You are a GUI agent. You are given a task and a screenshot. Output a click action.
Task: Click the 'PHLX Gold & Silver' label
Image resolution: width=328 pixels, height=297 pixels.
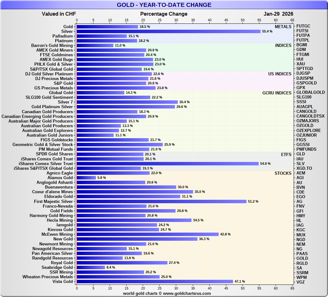[53, 64]
